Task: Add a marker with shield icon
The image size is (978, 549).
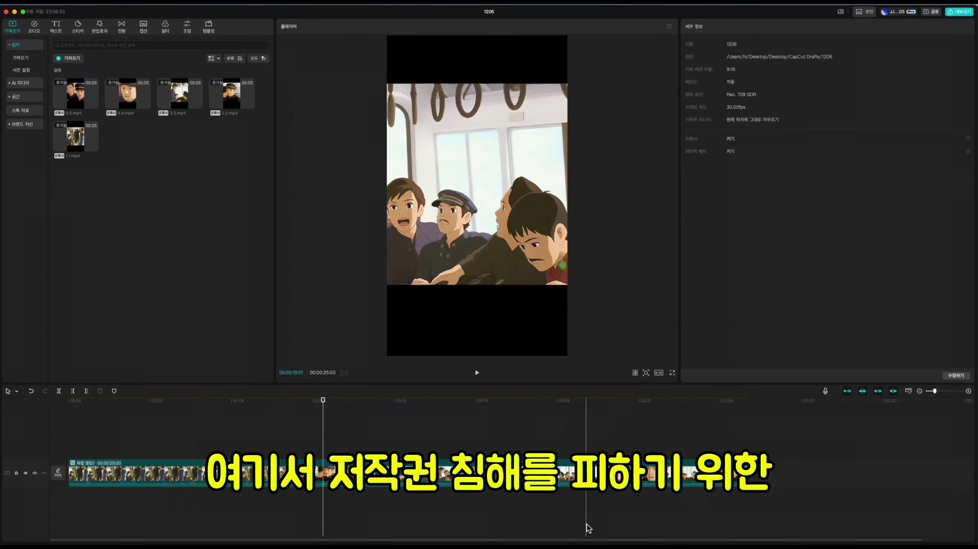Action: pos(114,391)
